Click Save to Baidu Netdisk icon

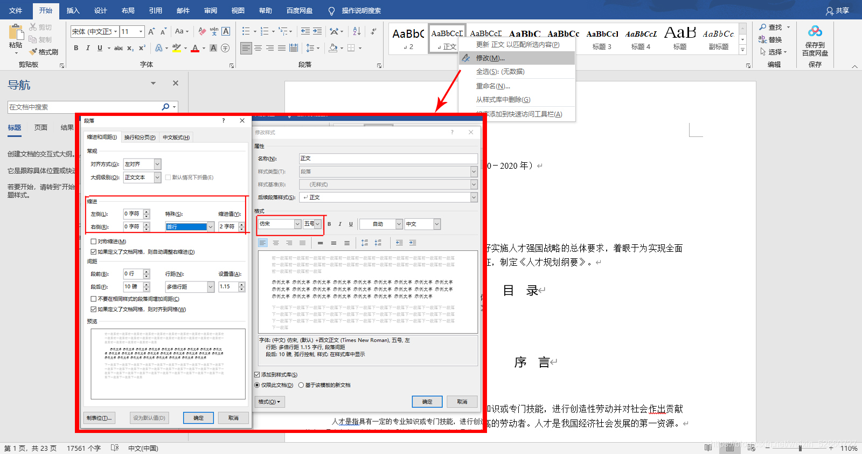(x=815, y=32)
